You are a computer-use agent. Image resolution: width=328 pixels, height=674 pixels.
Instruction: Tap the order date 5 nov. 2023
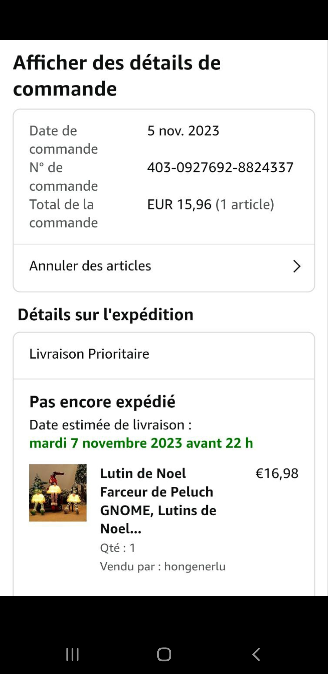pos(183,131)
